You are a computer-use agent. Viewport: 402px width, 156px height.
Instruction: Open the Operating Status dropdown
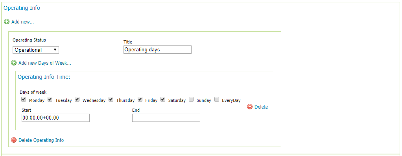point(36,50)
